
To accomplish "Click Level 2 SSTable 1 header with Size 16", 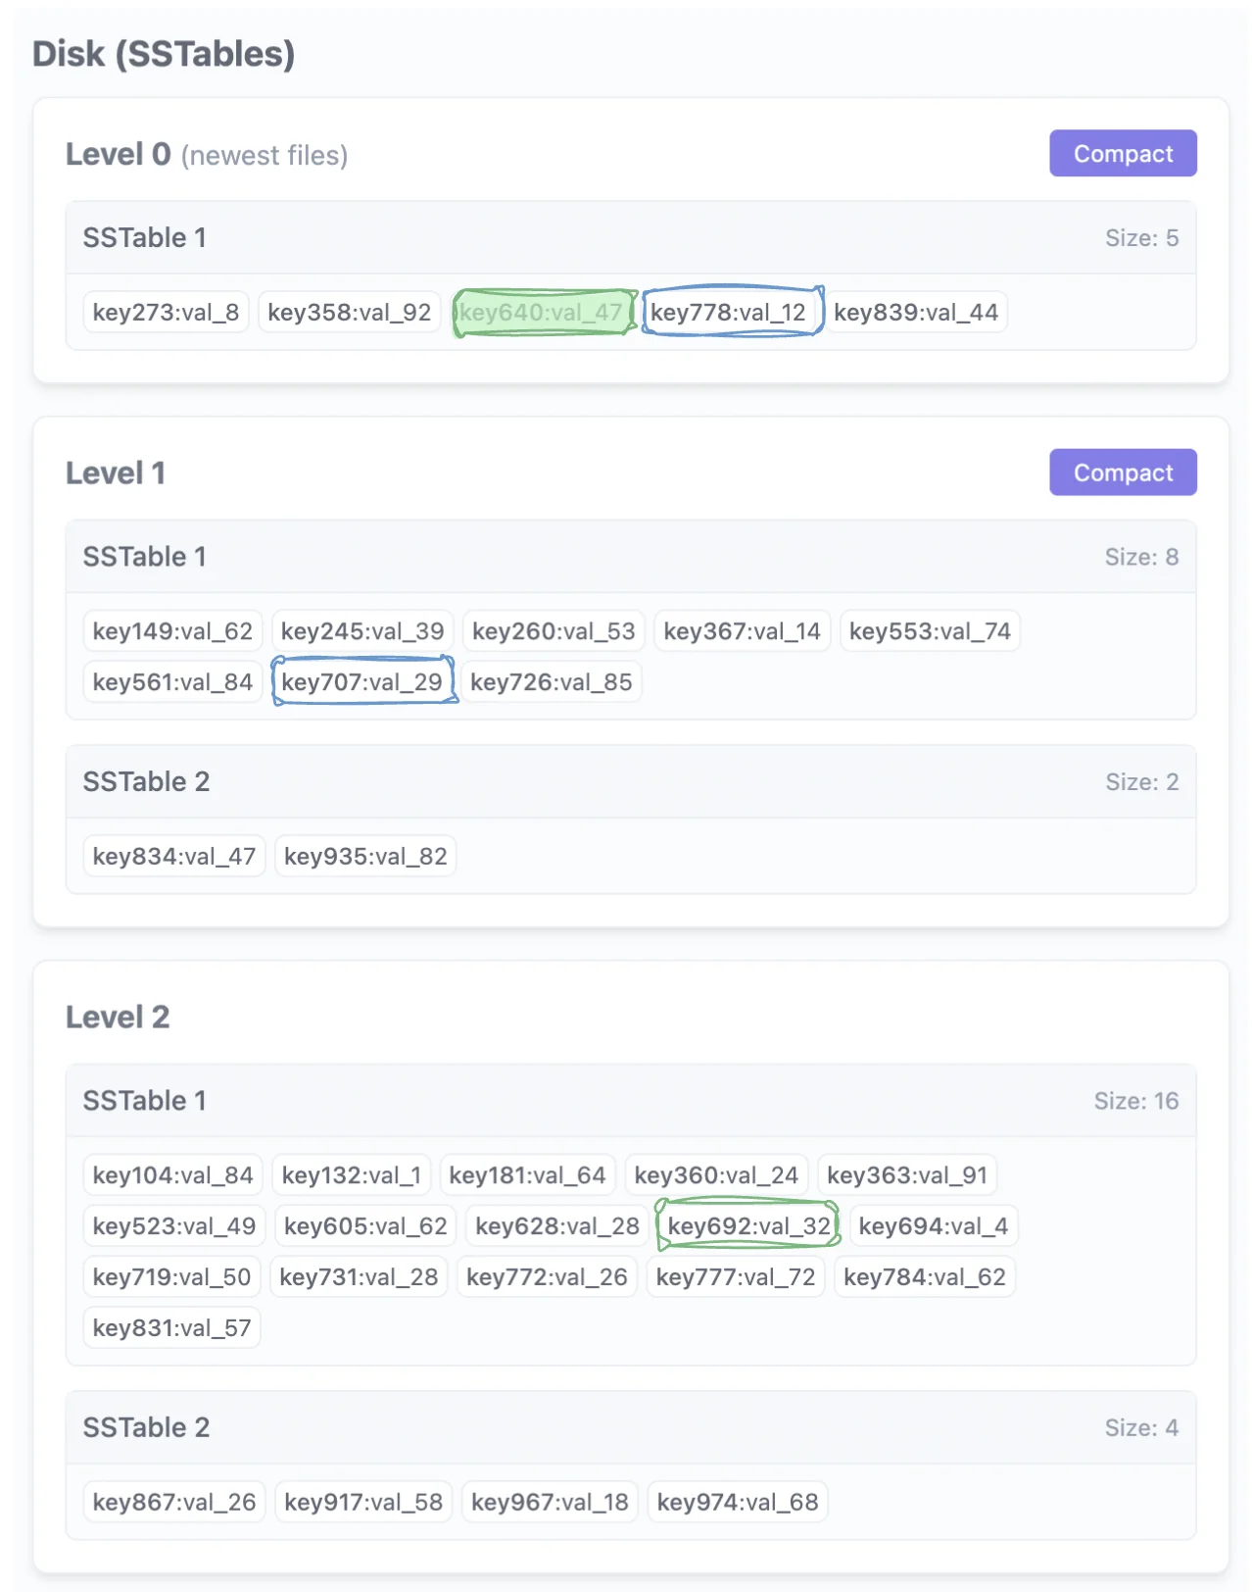I will [630, 1101].
